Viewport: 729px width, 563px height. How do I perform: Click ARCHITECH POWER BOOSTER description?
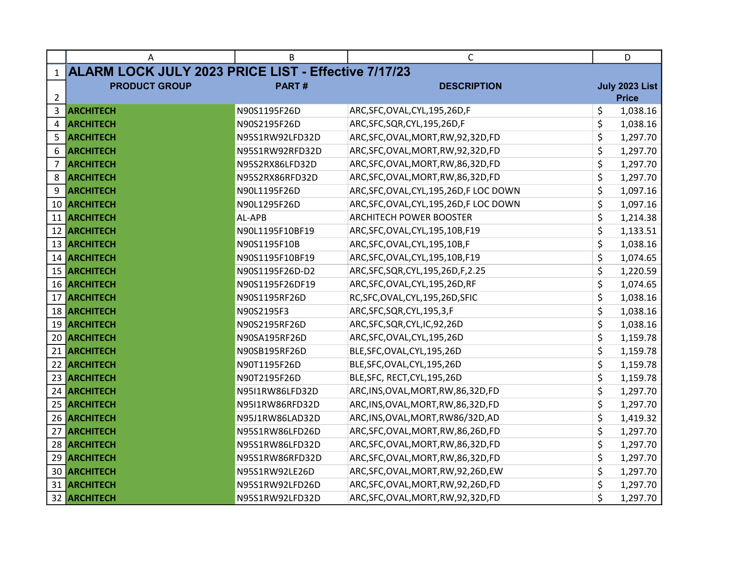tap(470, 218)
